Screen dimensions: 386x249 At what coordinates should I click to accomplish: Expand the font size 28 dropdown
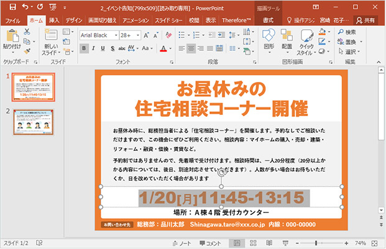point(137,35)
